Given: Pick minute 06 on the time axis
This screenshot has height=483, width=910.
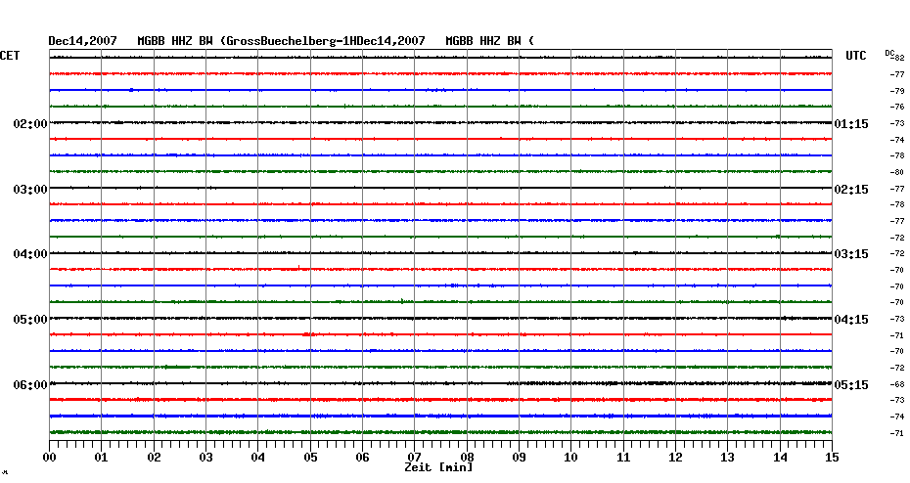Looking at the screenshot, I should click(x=362, y=458).
